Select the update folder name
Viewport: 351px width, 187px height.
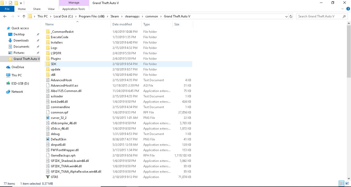coord(56,69)
